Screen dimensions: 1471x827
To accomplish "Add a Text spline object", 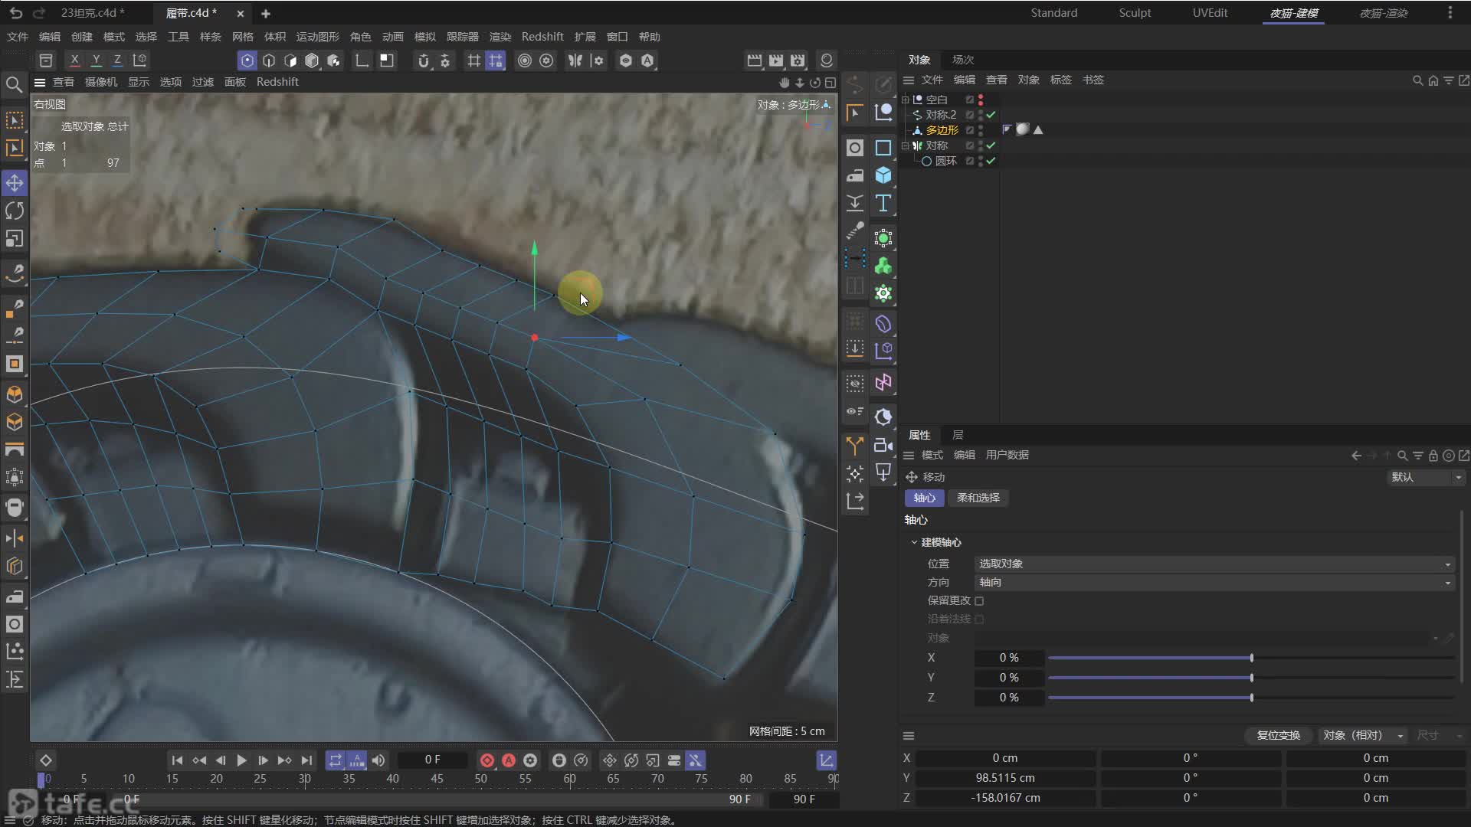I will [x=883, y=203].
